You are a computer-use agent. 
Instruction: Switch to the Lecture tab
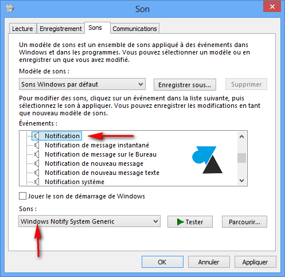point(22,29)
